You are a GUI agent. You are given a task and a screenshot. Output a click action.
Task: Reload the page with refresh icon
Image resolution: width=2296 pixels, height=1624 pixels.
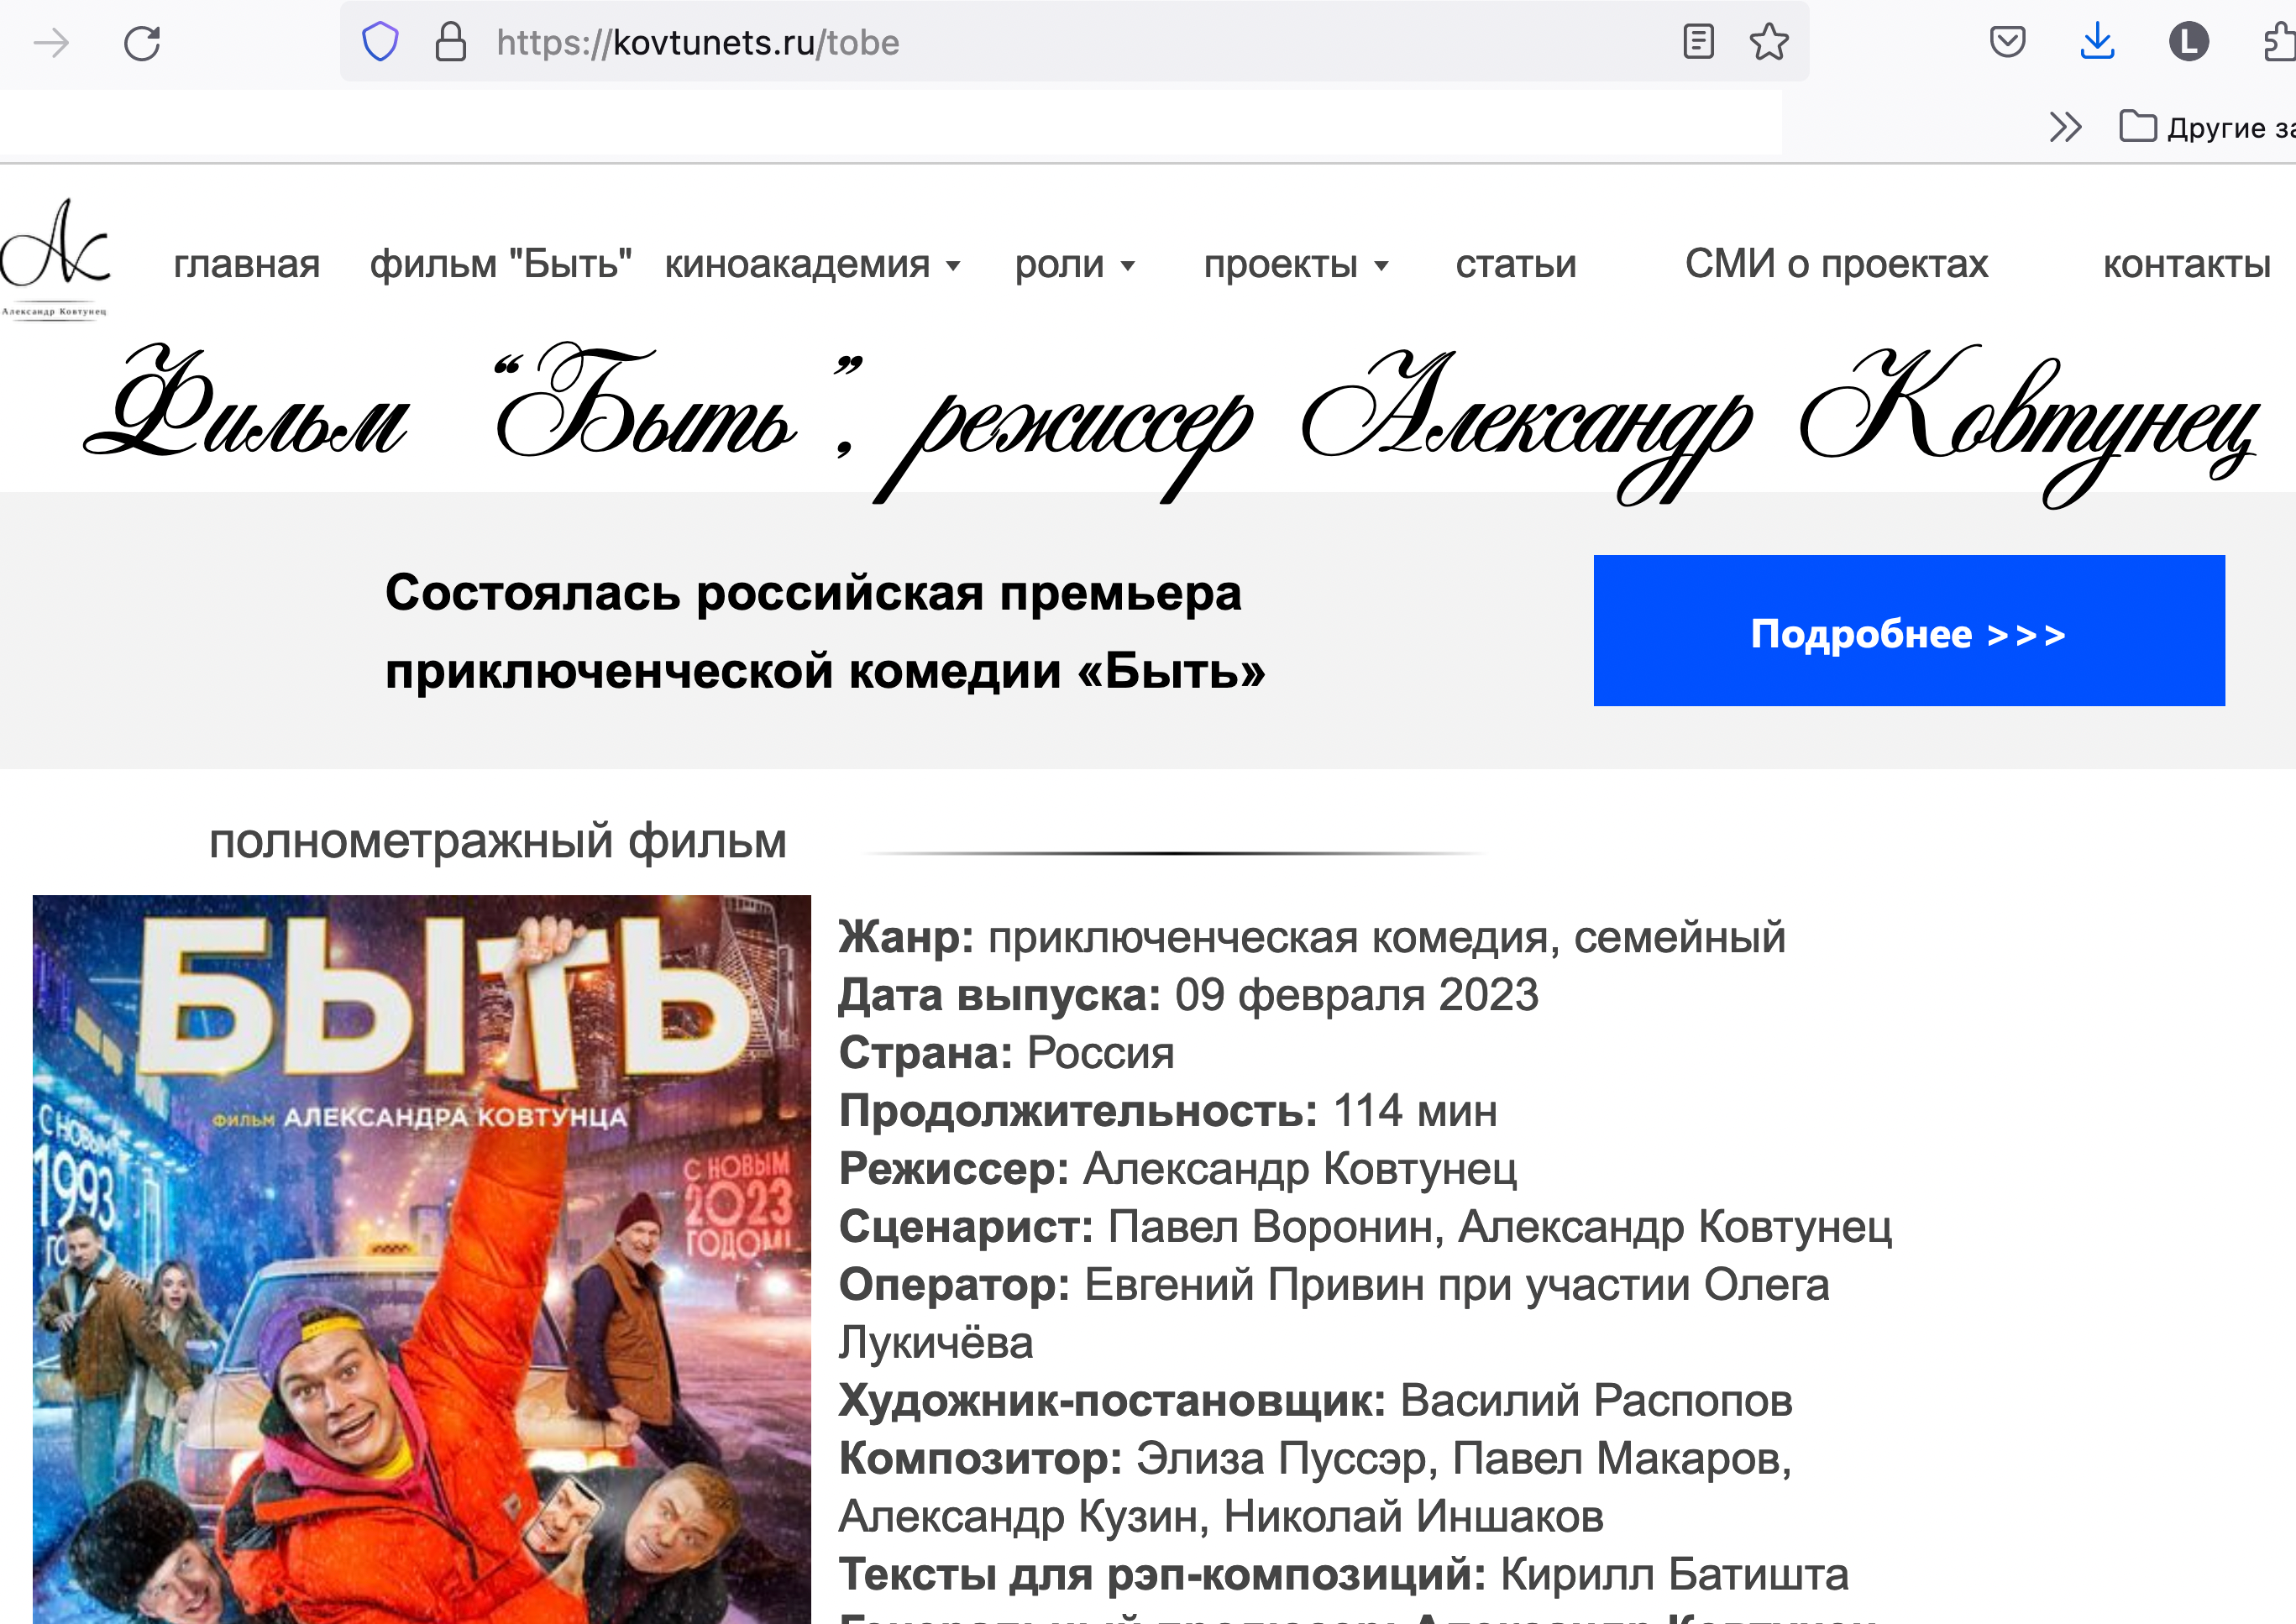coord(142,43)
